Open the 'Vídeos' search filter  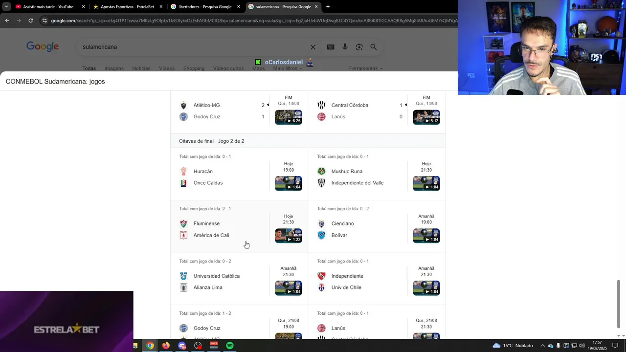tap(167, 68)
